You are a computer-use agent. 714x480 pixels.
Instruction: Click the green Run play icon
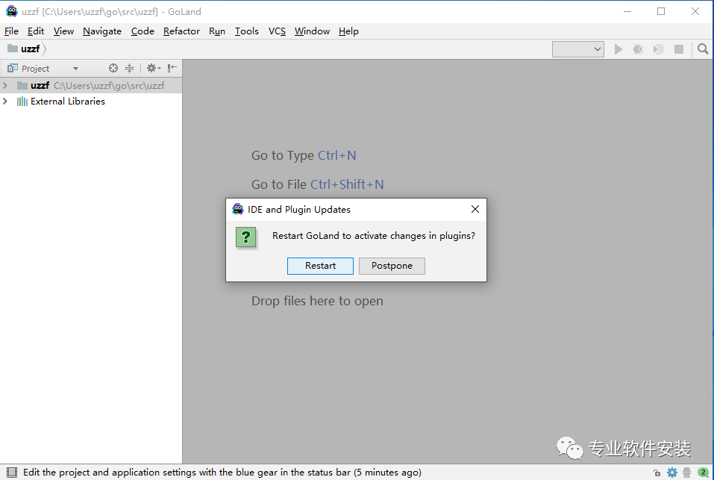pos(618,49)
